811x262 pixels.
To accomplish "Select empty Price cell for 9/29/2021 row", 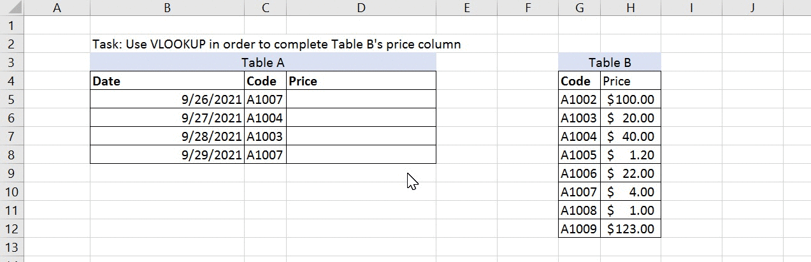I will (x=361, y=155).
